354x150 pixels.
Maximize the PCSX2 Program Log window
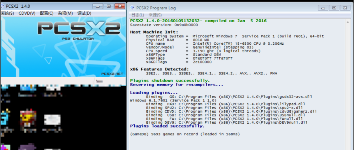coord(334,8)
